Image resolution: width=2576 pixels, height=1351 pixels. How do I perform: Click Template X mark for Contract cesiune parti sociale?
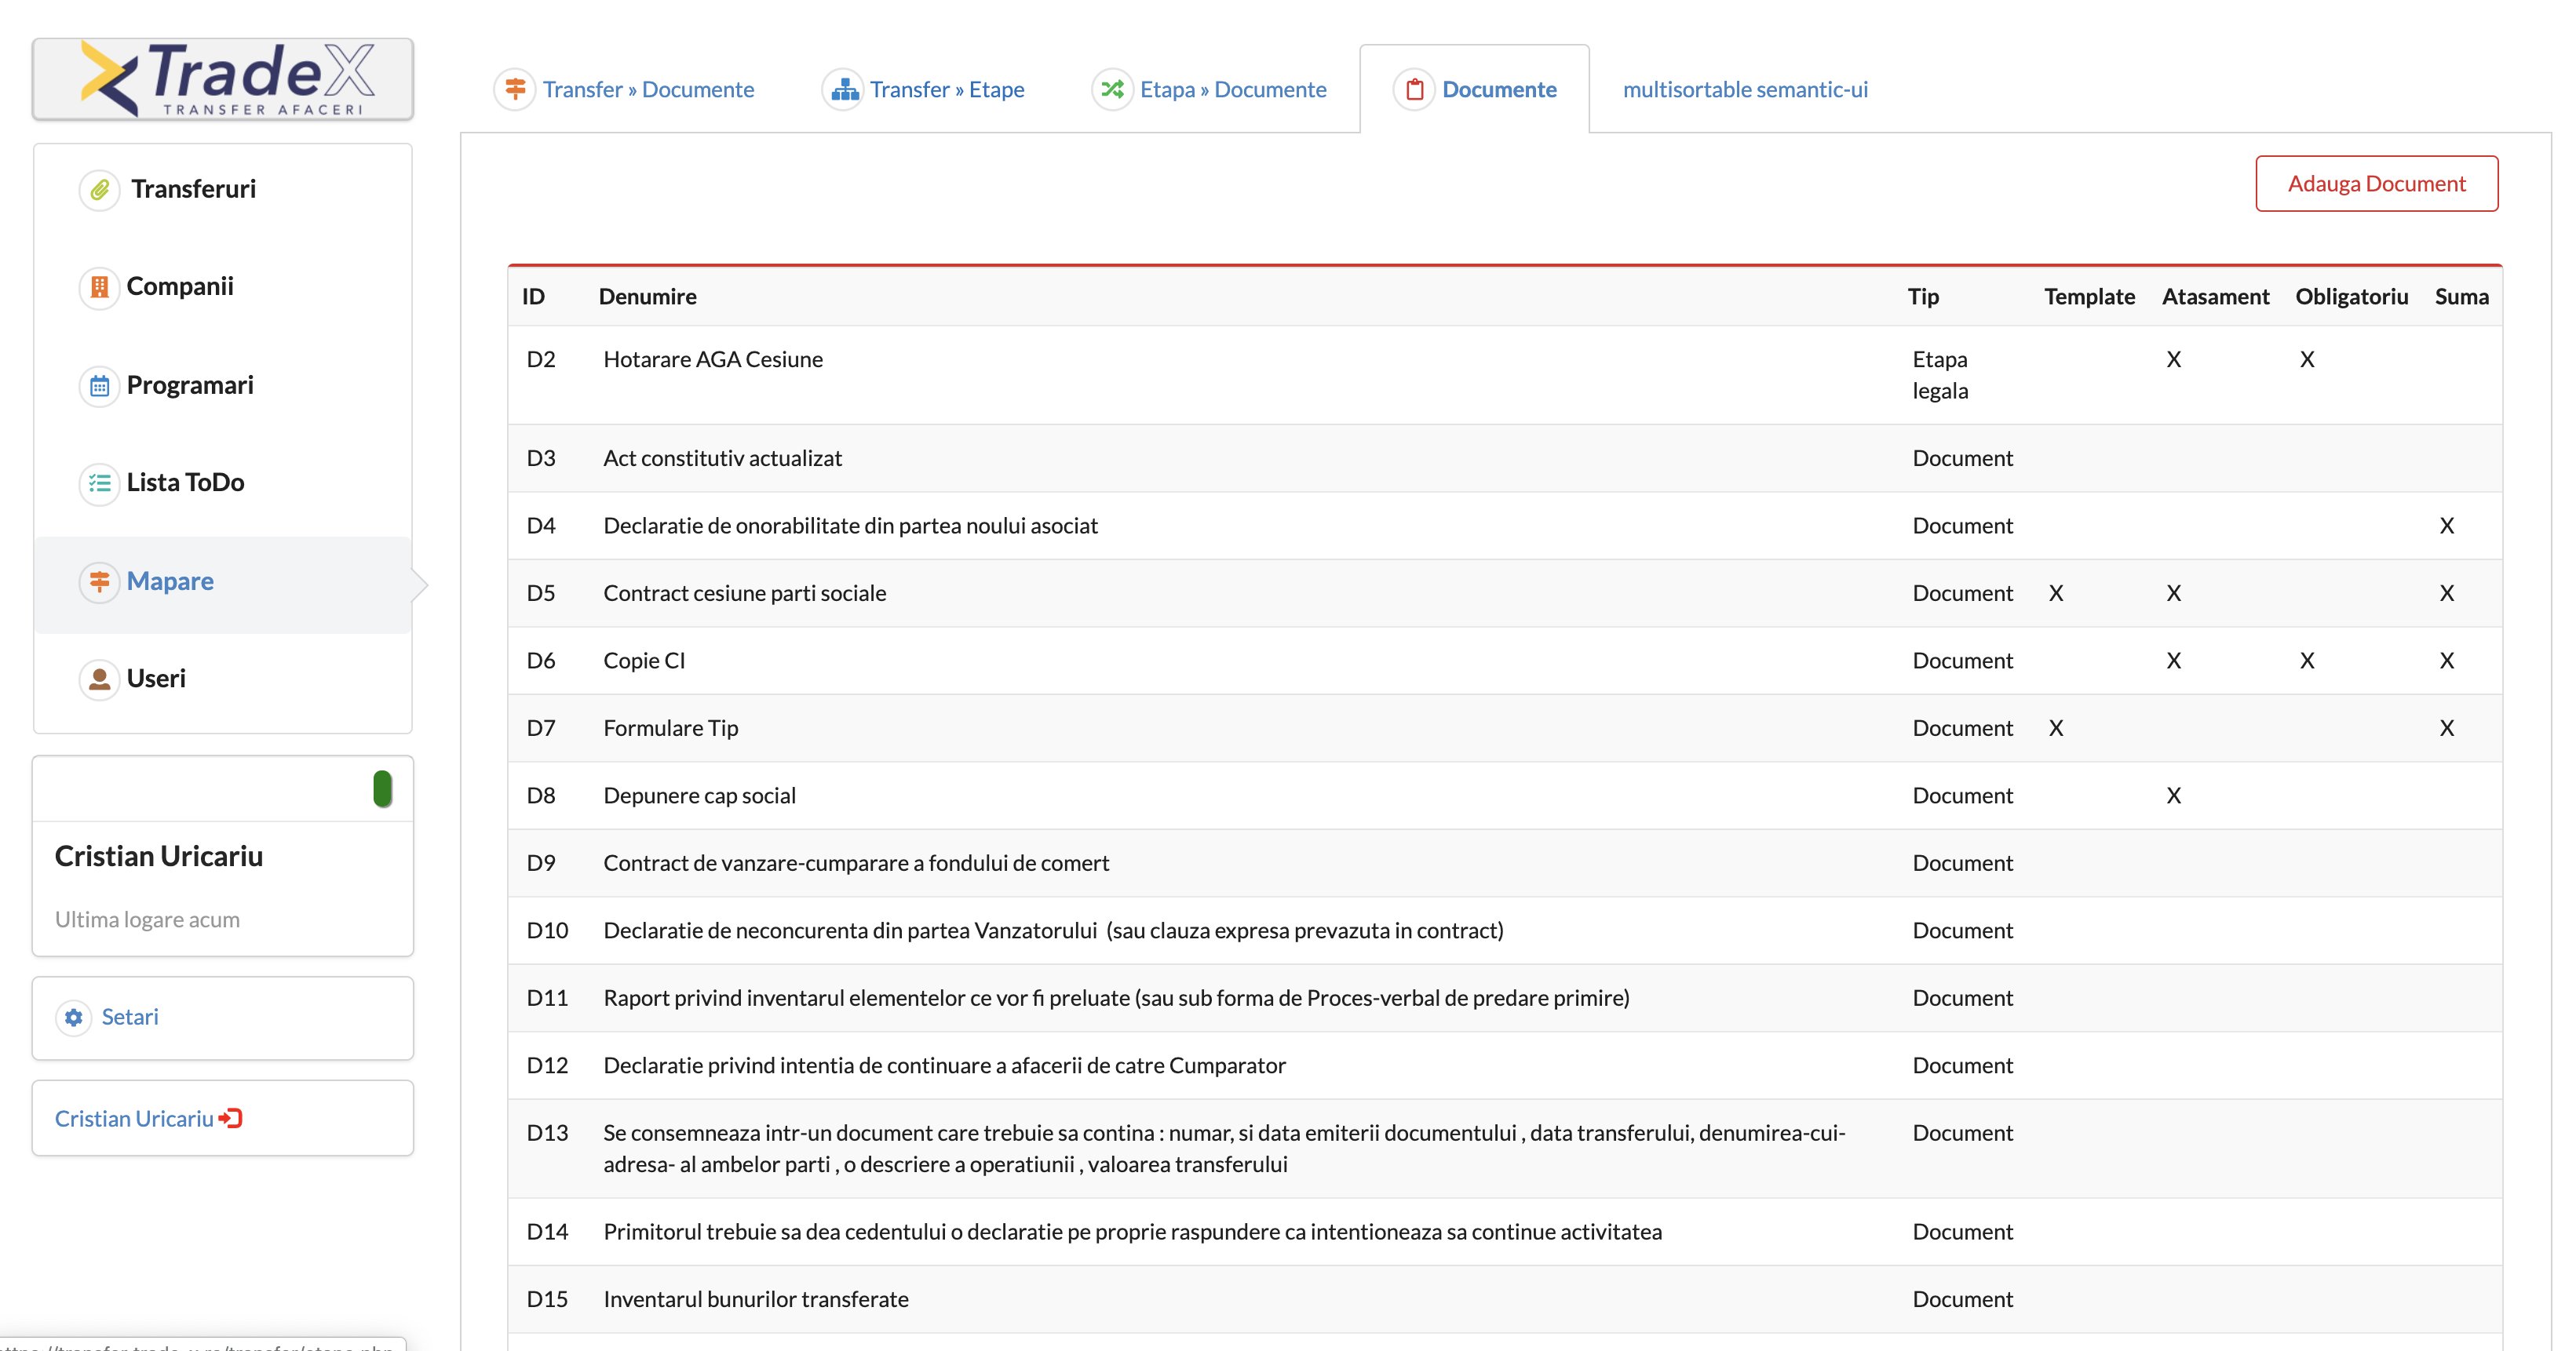click(2055, 594)
